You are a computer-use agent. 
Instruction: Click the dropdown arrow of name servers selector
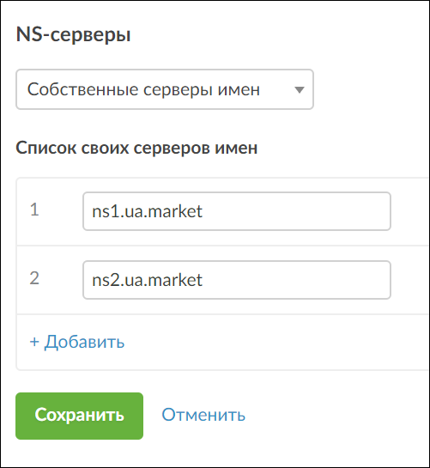(x=299, y=90)
